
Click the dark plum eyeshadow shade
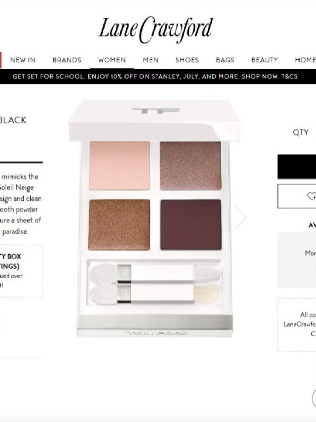click(x=191, y=225)
